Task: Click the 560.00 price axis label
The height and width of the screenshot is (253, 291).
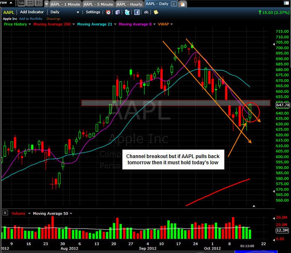Action: tap(282, 200)
